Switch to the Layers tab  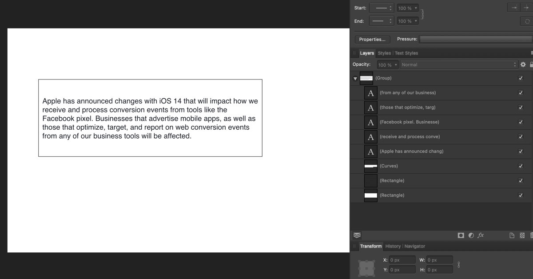(367, 53)
